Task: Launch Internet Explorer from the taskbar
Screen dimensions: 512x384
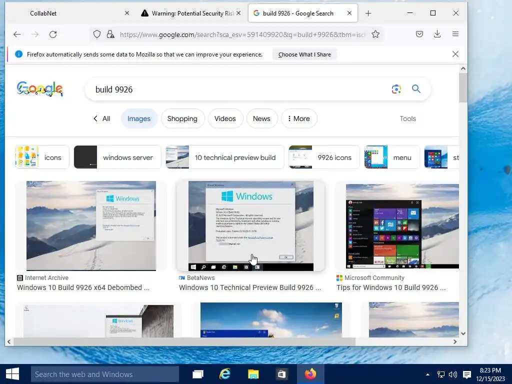Action: tap(225, 374)
